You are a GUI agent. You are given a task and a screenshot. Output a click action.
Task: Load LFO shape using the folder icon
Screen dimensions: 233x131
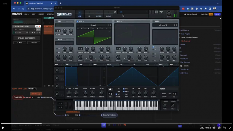(x=110, y=89)
